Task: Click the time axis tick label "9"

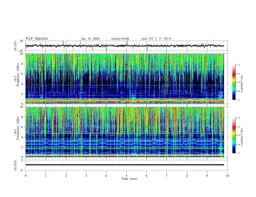Action: click(x=207, y=176)
